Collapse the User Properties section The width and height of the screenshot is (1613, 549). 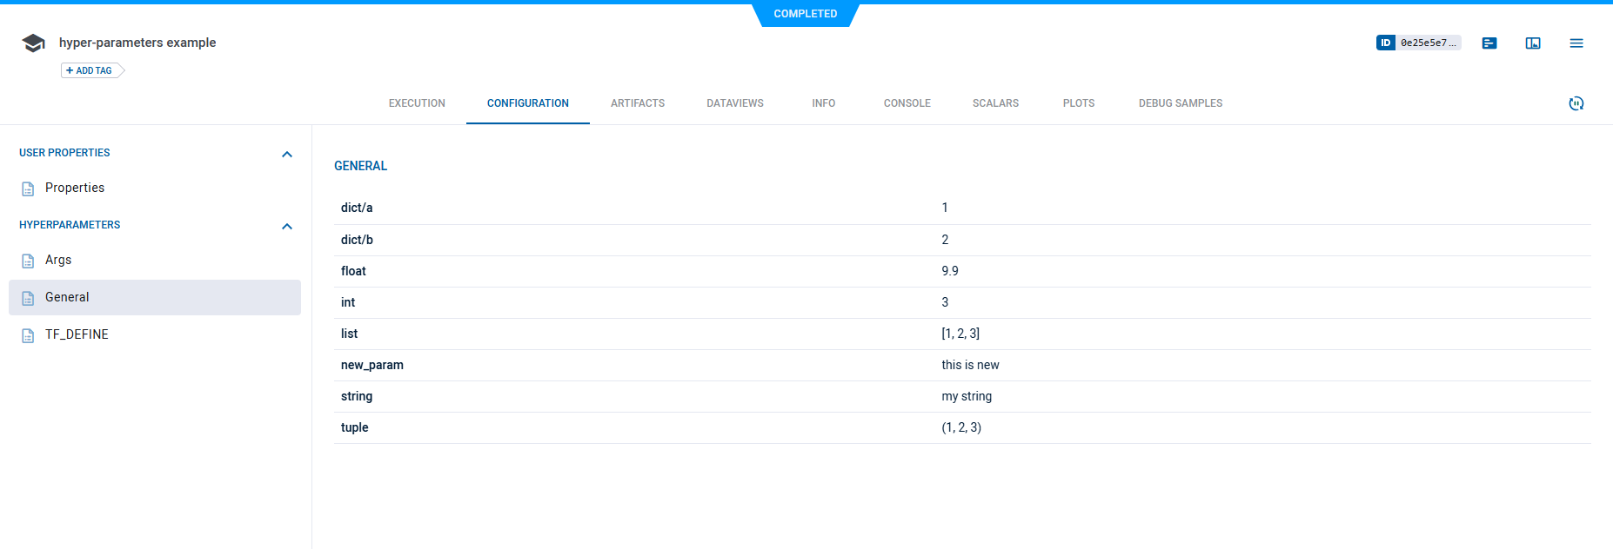point(287,154)
